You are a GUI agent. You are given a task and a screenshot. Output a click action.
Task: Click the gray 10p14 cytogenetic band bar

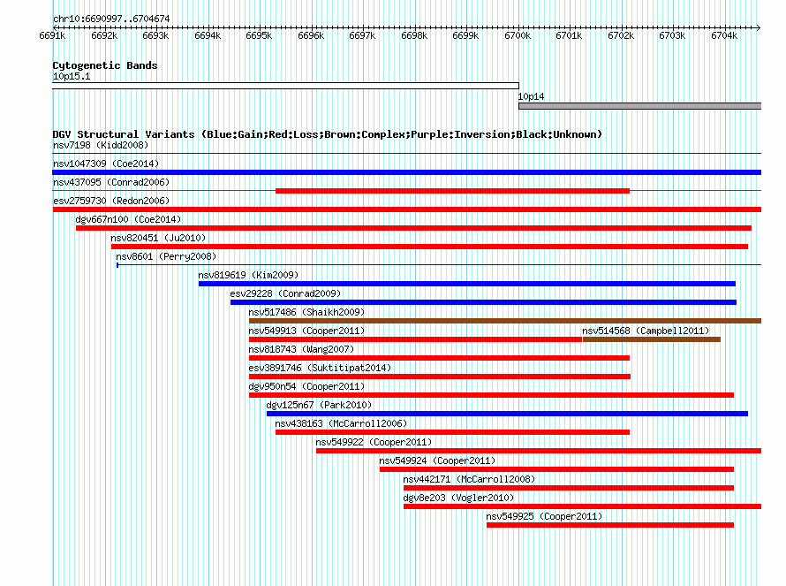(x=639, y=106)
